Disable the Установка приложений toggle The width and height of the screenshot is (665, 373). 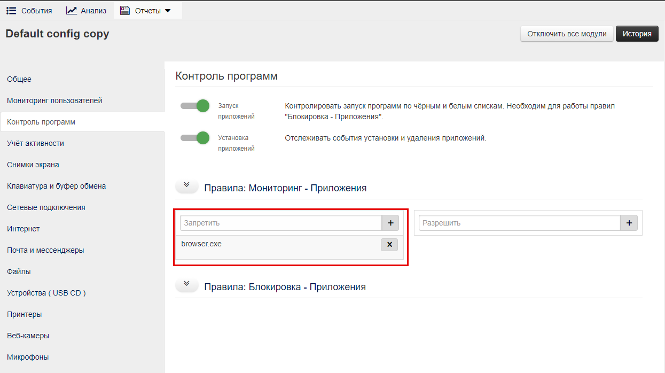pos(195,137)
